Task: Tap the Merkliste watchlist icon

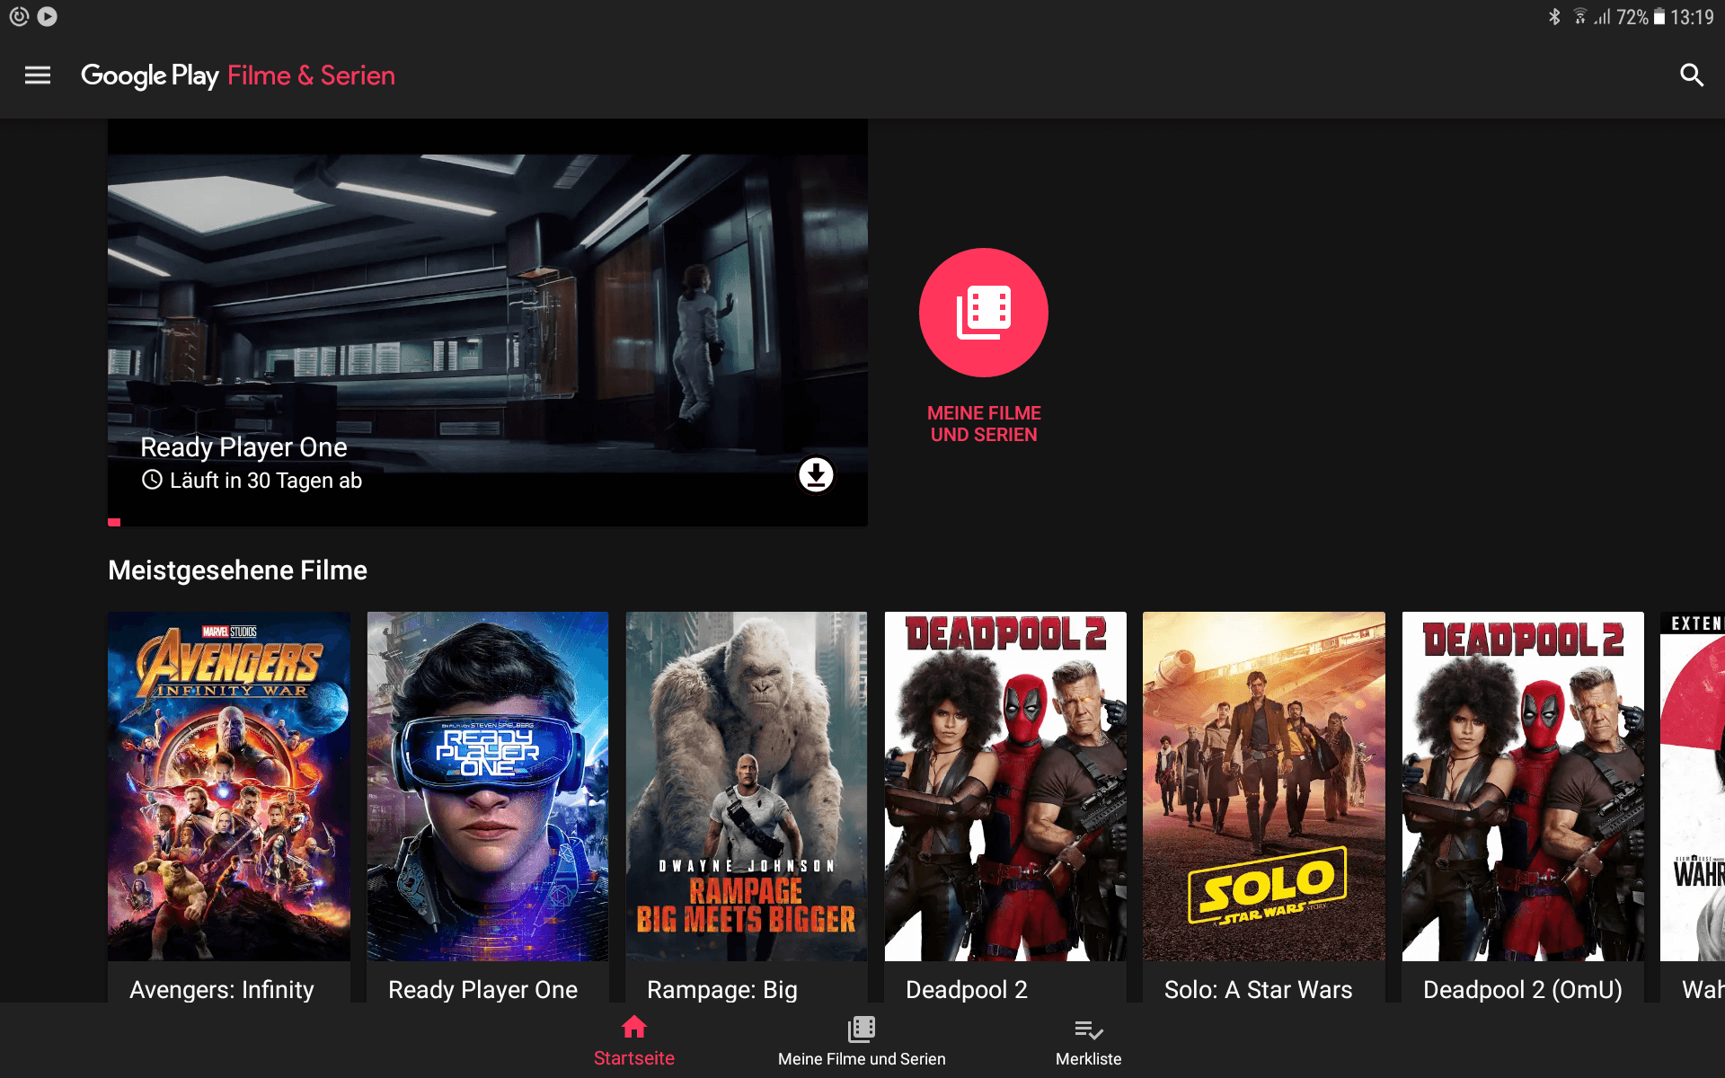Action: click(1089, 1029)
